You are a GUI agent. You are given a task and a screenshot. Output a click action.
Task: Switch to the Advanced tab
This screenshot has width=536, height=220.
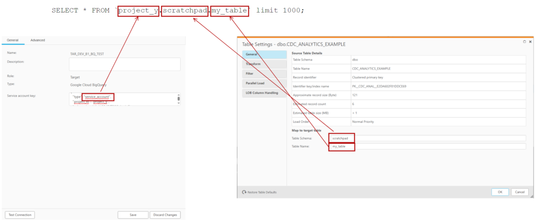[x=38, y=40]
